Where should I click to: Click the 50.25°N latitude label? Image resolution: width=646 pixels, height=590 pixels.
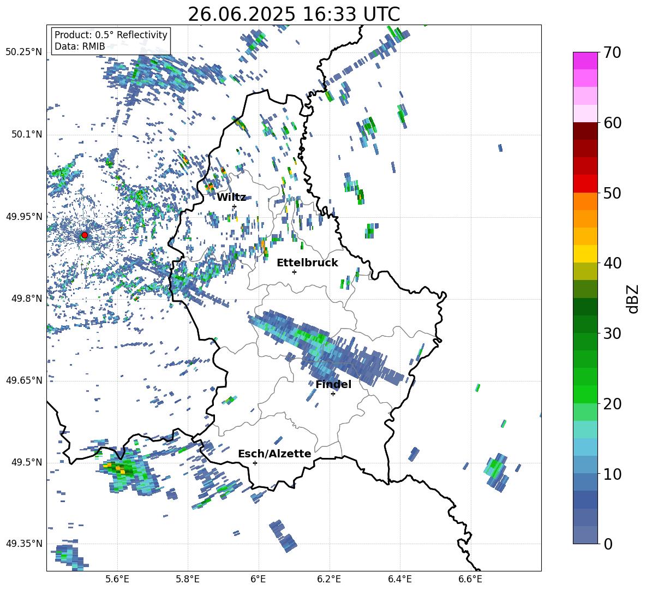24,52
